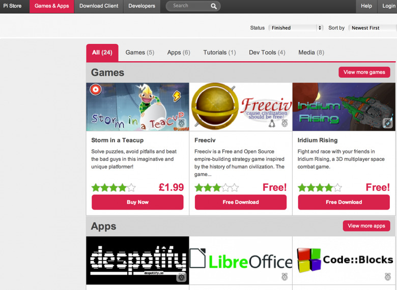Click Freeciv star rating
397x290 pixels.
(x=217, y=188)
